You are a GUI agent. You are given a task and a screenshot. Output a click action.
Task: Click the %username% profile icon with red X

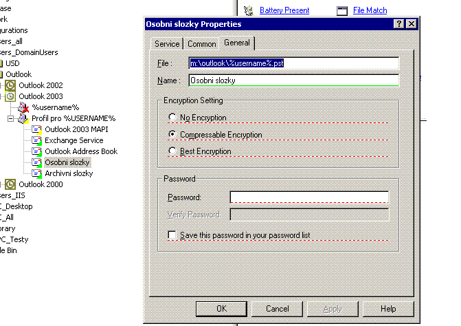point(23,107)
